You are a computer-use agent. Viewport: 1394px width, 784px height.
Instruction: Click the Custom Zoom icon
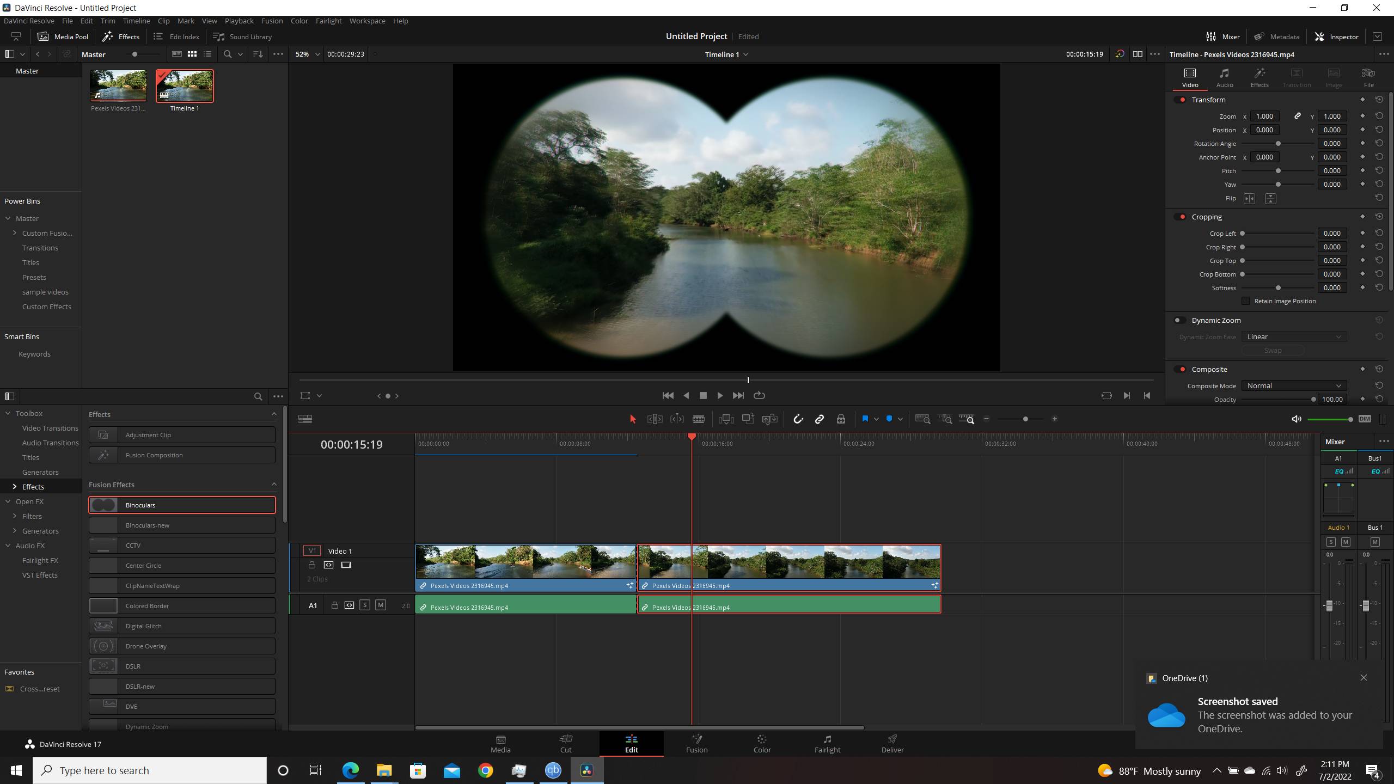click(967, 419)
